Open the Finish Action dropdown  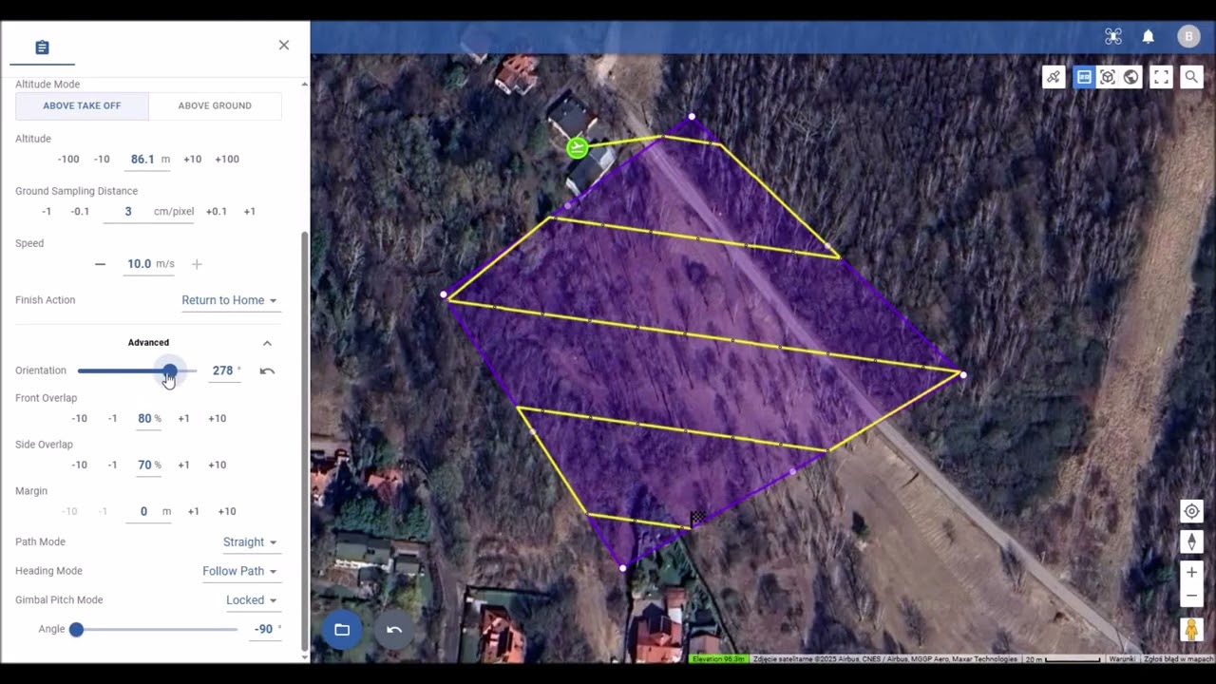point(229,300)
